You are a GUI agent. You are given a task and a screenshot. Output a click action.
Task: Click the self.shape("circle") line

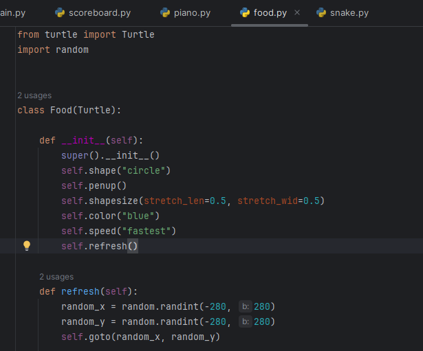click(x=116, y=170)
